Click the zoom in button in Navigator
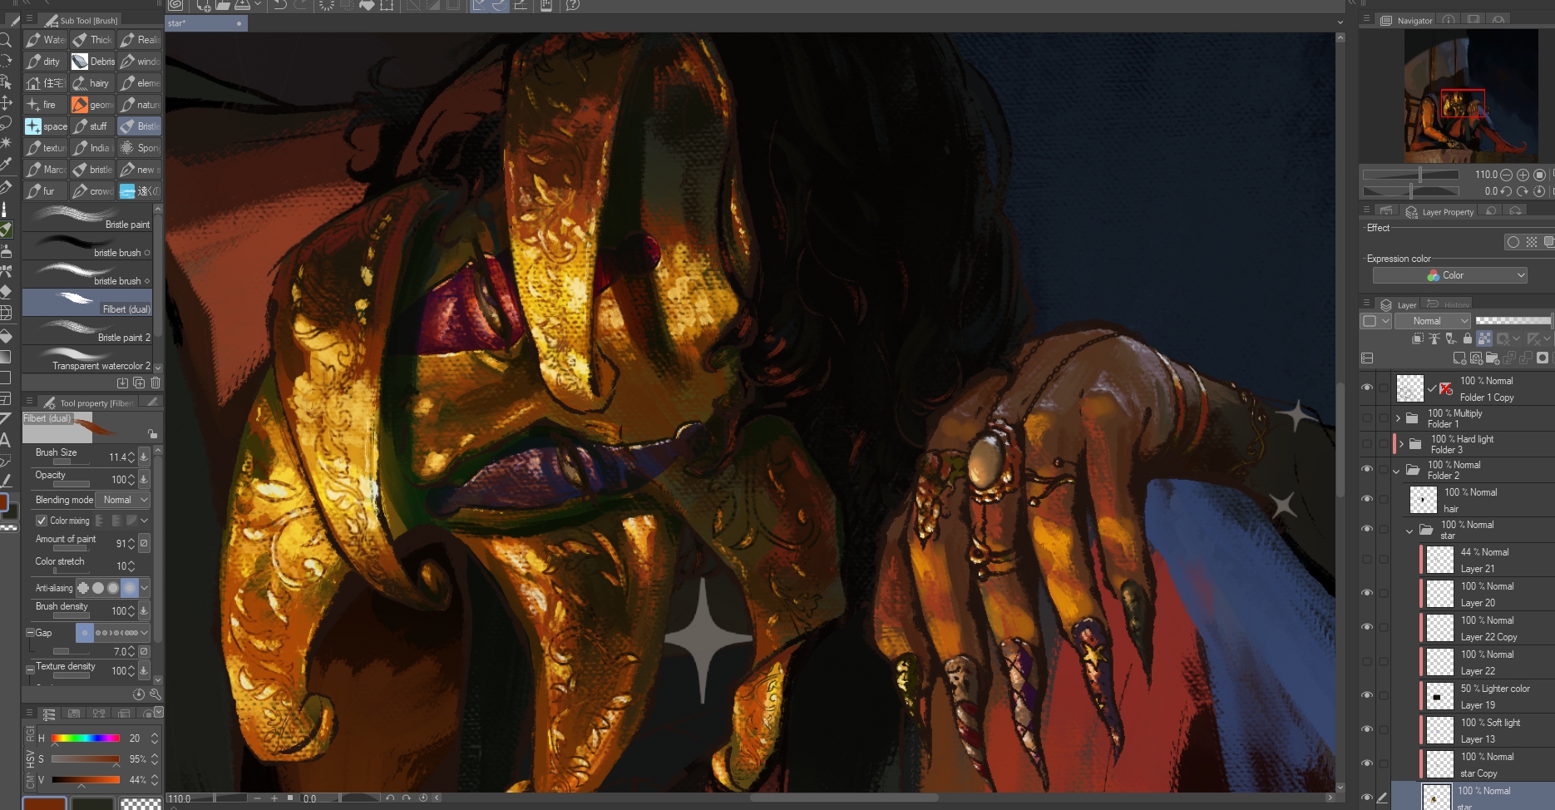 pos(1523,175)
